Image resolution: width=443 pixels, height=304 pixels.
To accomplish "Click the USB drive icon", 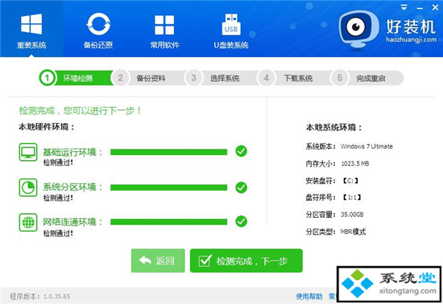I will (x=231, y=24).
